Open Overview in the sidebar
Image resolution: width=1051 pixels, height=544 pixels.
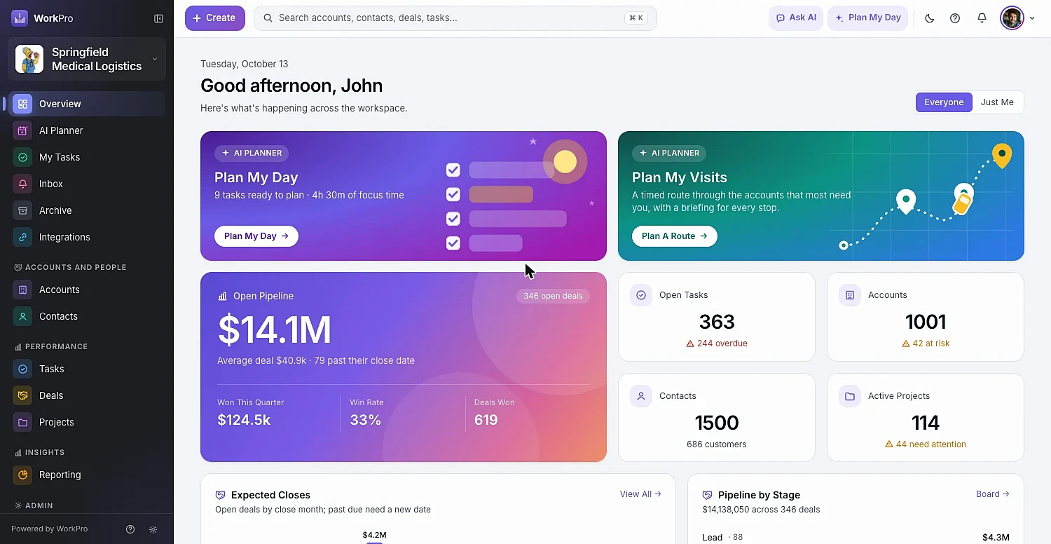point(87,104)
